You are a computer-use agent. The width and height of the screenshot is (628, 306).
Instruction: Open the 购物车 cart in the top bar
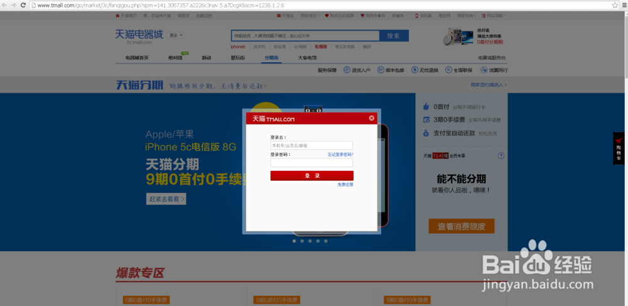tap(372, 16)
